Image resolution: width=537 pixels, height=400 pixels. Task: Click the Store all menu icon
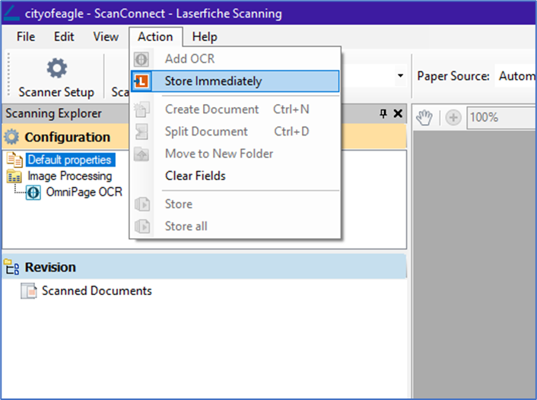click(x=141, y=227)
